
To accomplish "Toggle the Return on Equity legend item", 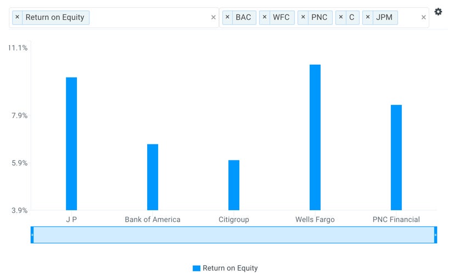I will pyautogui.click(x=226, y=268).
